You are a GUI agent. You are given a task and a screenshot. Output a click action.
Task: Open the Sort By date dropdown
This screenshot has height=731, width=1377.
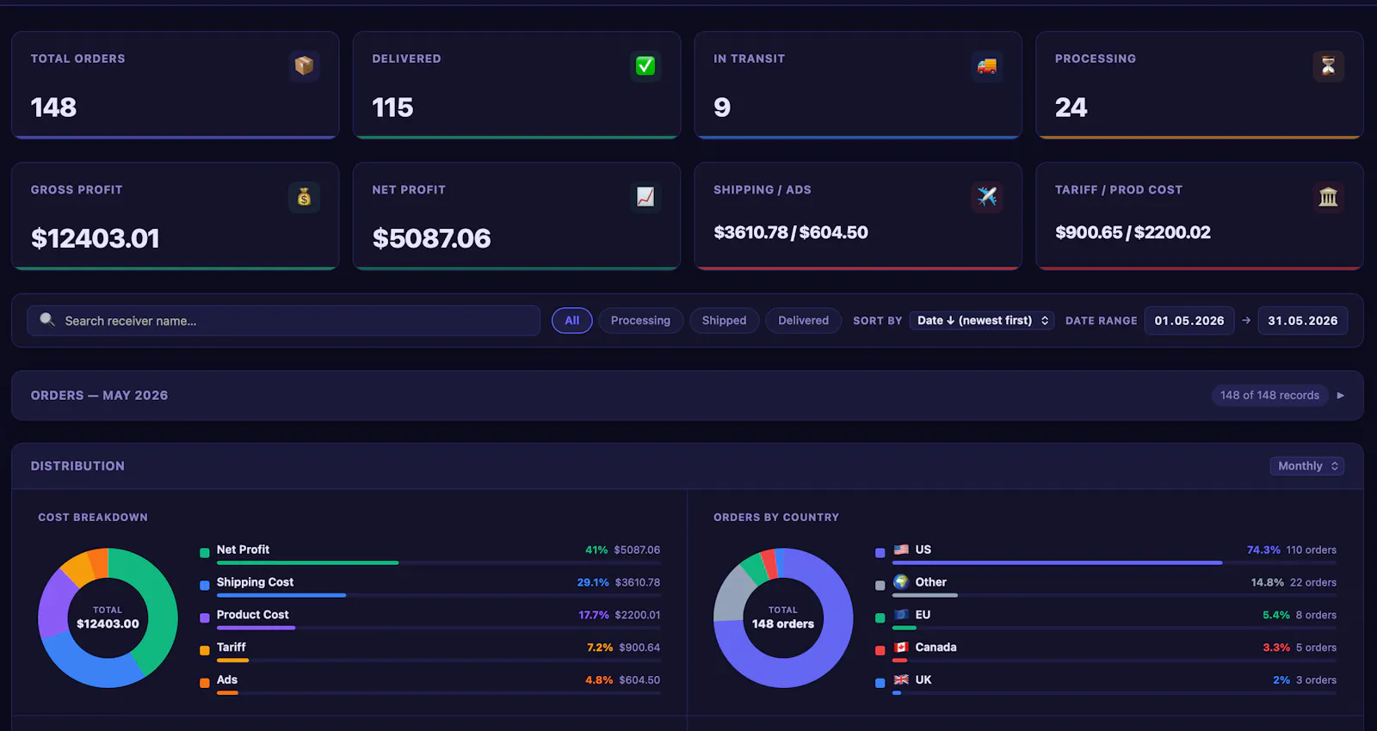pyautogui.click(x=982, y=321)
